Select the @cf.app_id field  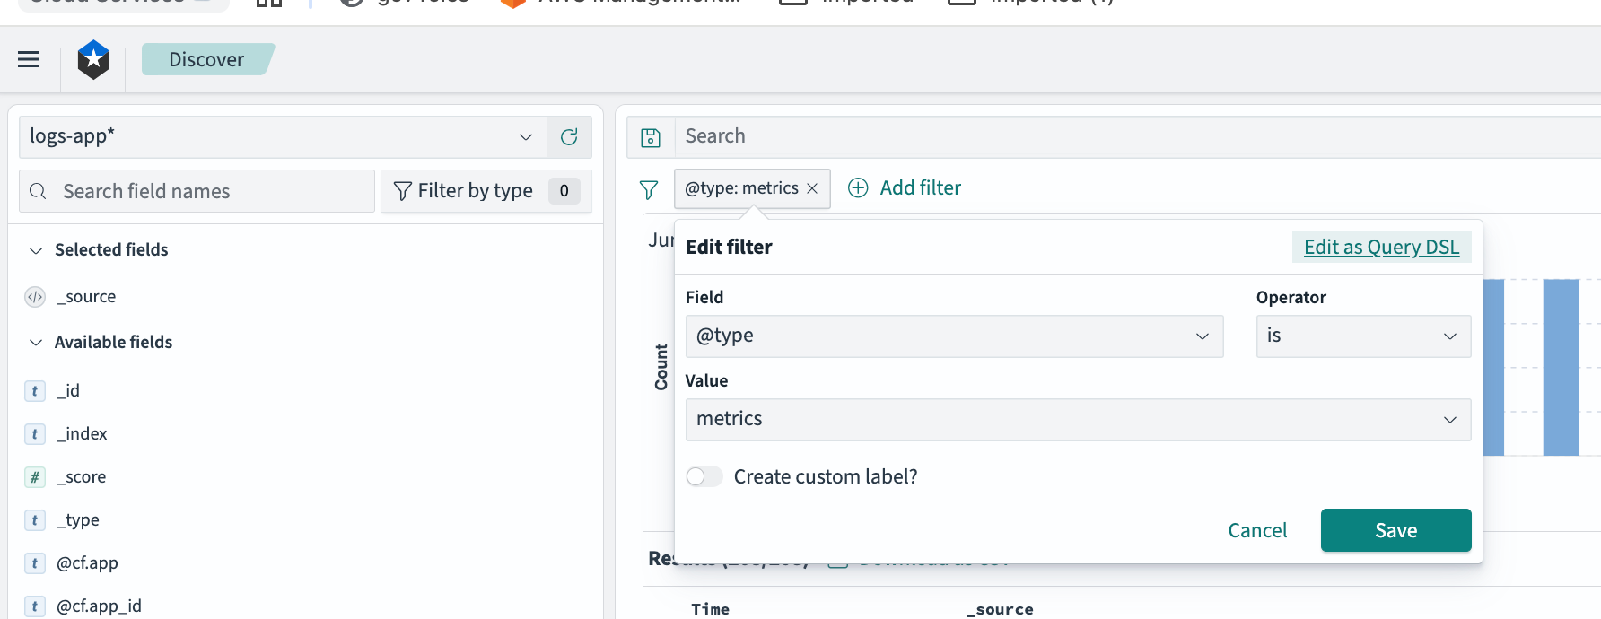click(99, 606)
